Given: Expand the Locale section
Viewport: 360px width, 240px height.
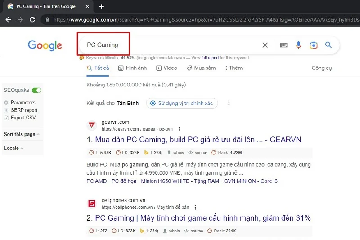Looking at the screenshot, I should [13, 148].
